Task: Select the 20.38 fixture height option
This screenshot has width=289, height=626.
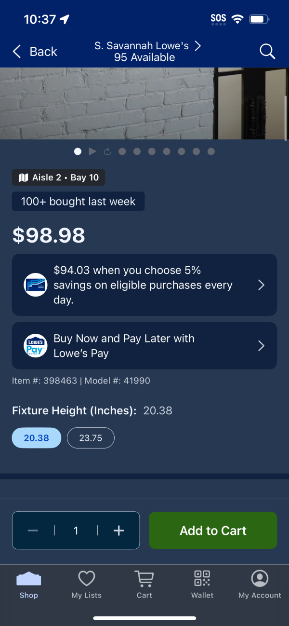Action: (x=37, y=438)
